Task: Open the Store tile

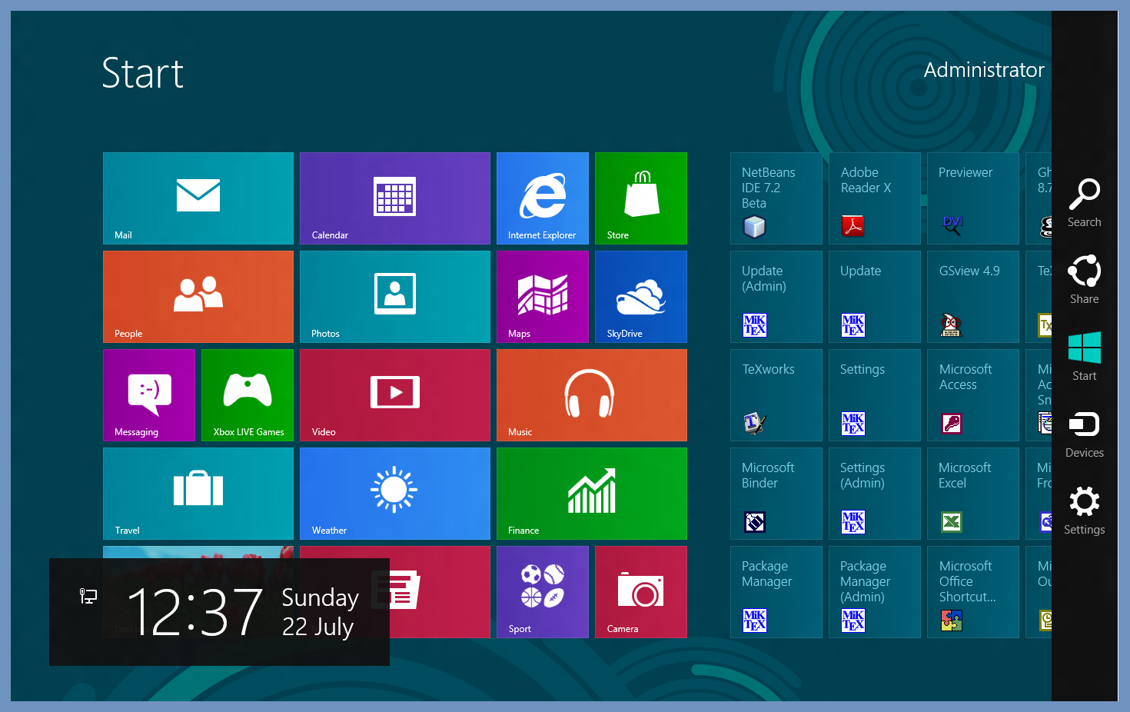Action: click(x=641, y=198)
